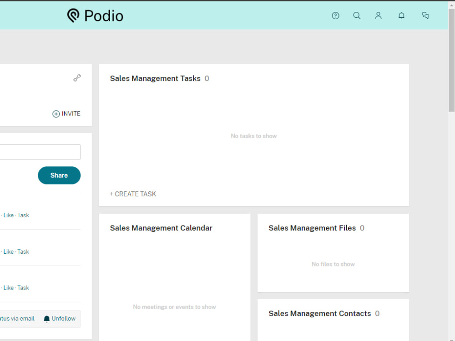Click Like on the second activity post
Screen dimensions: 455x341
(8, 252)
